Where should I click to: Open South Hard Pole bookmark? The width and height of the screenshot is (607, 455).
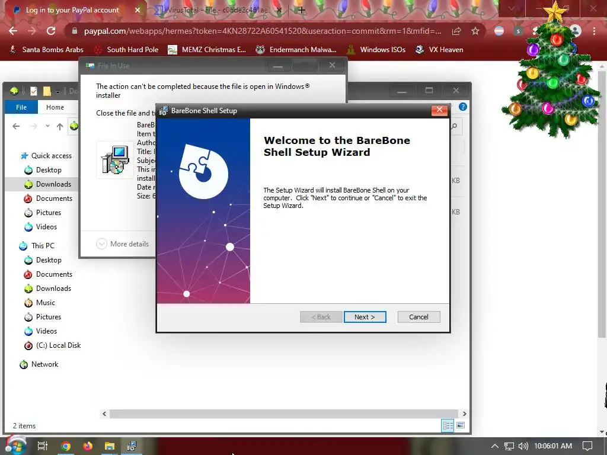(127, 50)
